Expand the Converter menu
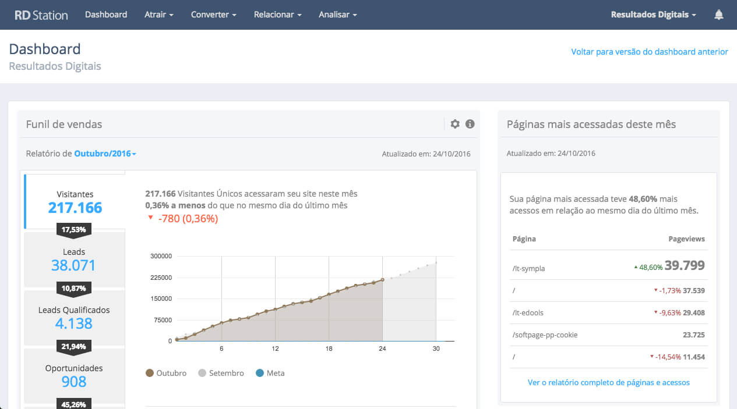 pos(214,15)
